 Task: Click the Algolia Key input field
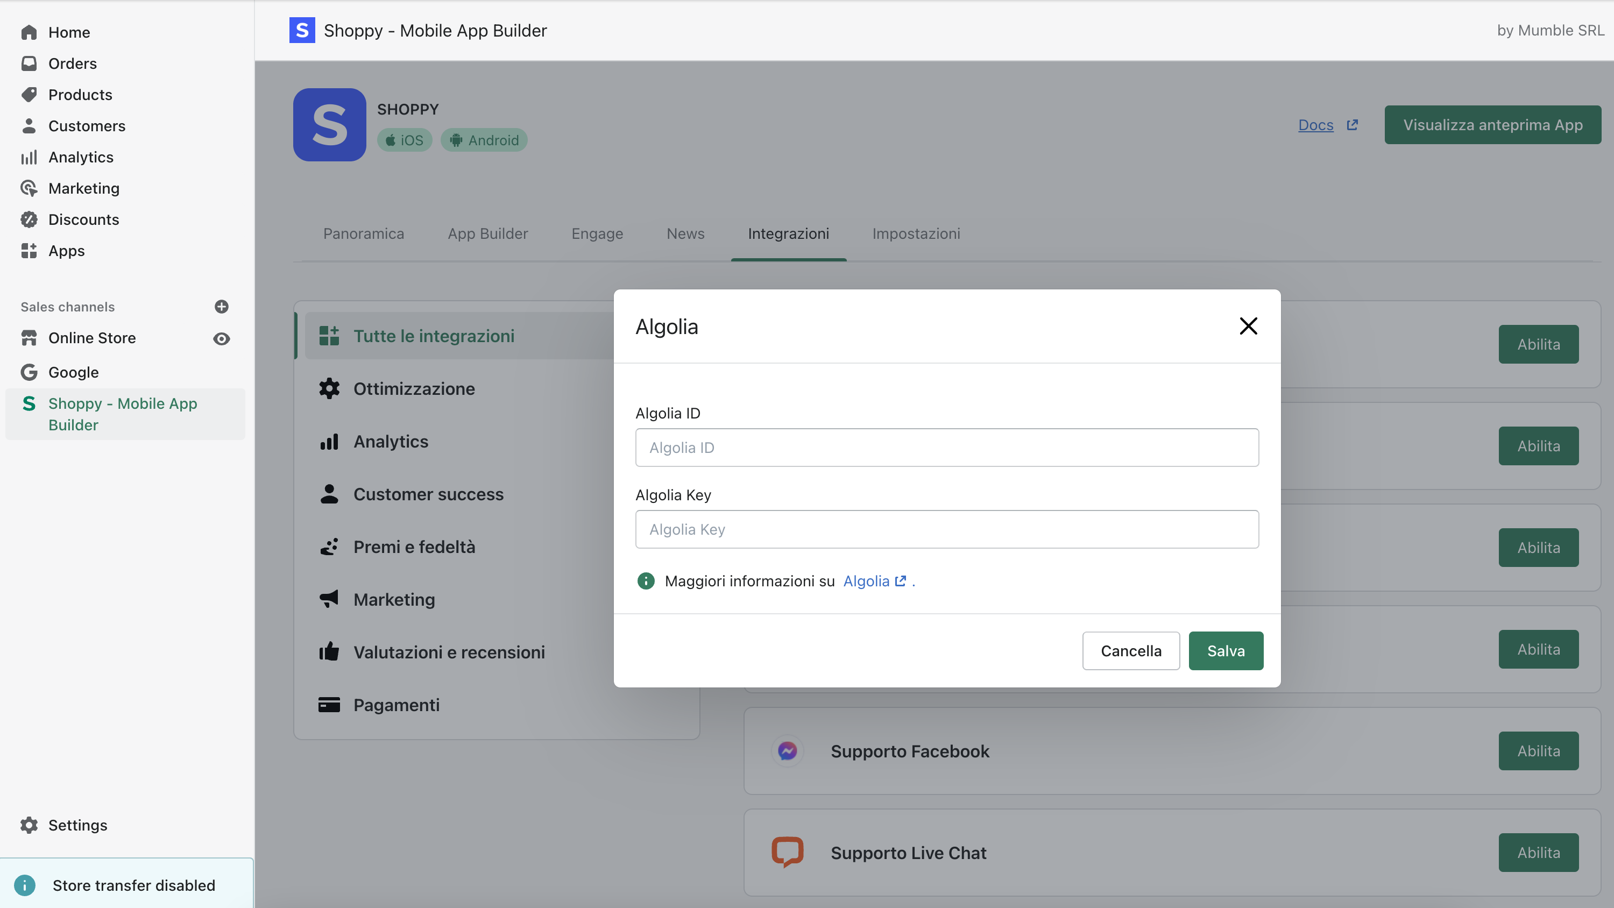(947, 529)
